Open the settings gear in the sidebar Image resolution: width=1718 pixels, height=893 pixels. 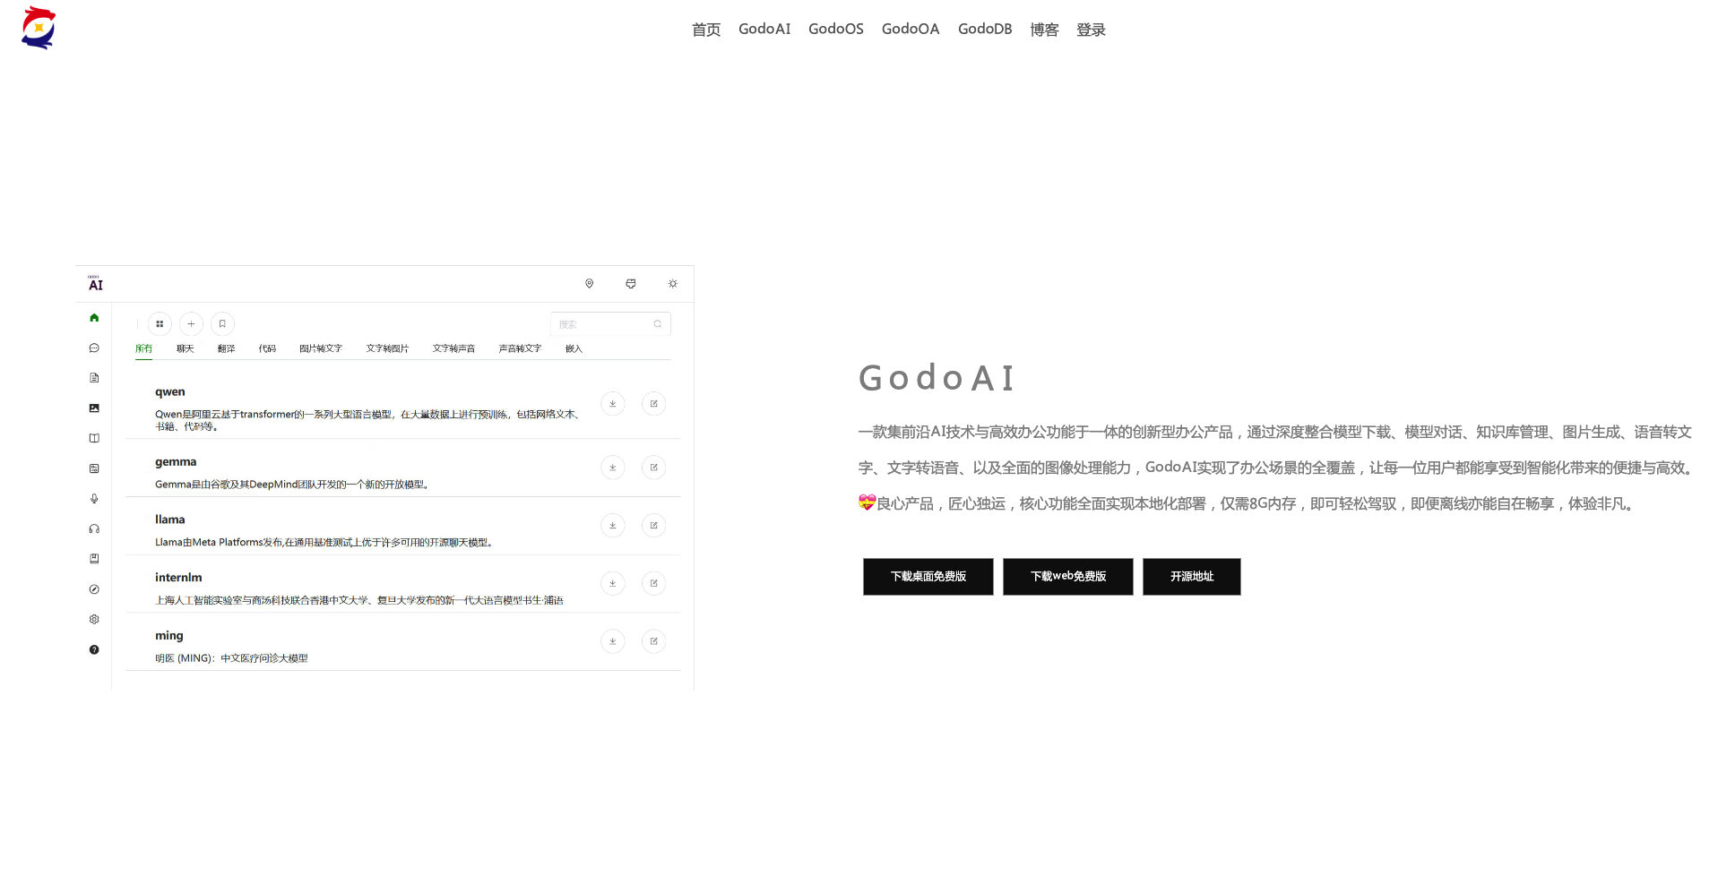point(94,618)
